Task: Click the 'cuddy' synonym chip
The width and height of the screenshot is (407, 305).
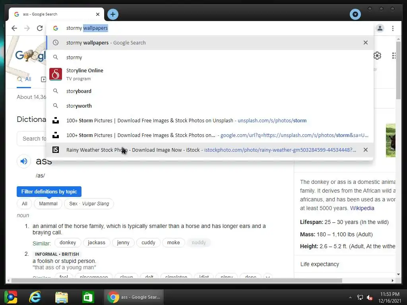Action: [148, 243]
